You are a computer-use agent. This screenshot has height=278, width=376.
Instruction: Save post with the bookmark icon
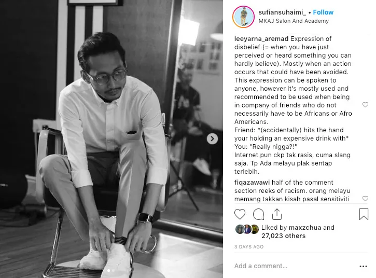click(364, 214)
